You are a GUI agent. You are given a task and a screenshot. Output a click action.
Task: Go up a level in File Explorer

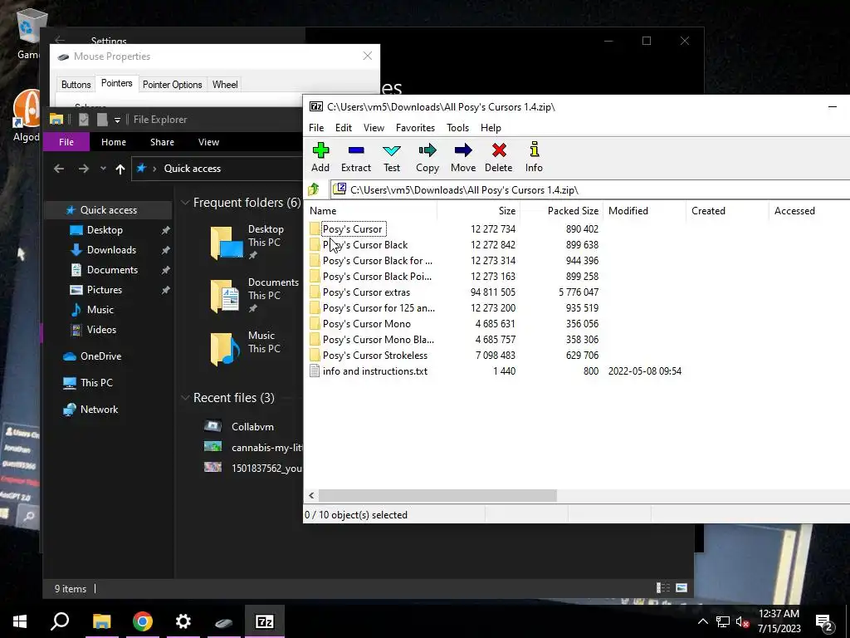(120, 169)
